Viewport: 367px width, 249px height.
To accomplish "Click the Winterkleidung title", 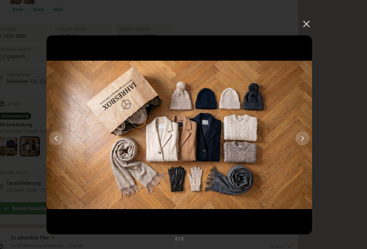I will 16,125.
